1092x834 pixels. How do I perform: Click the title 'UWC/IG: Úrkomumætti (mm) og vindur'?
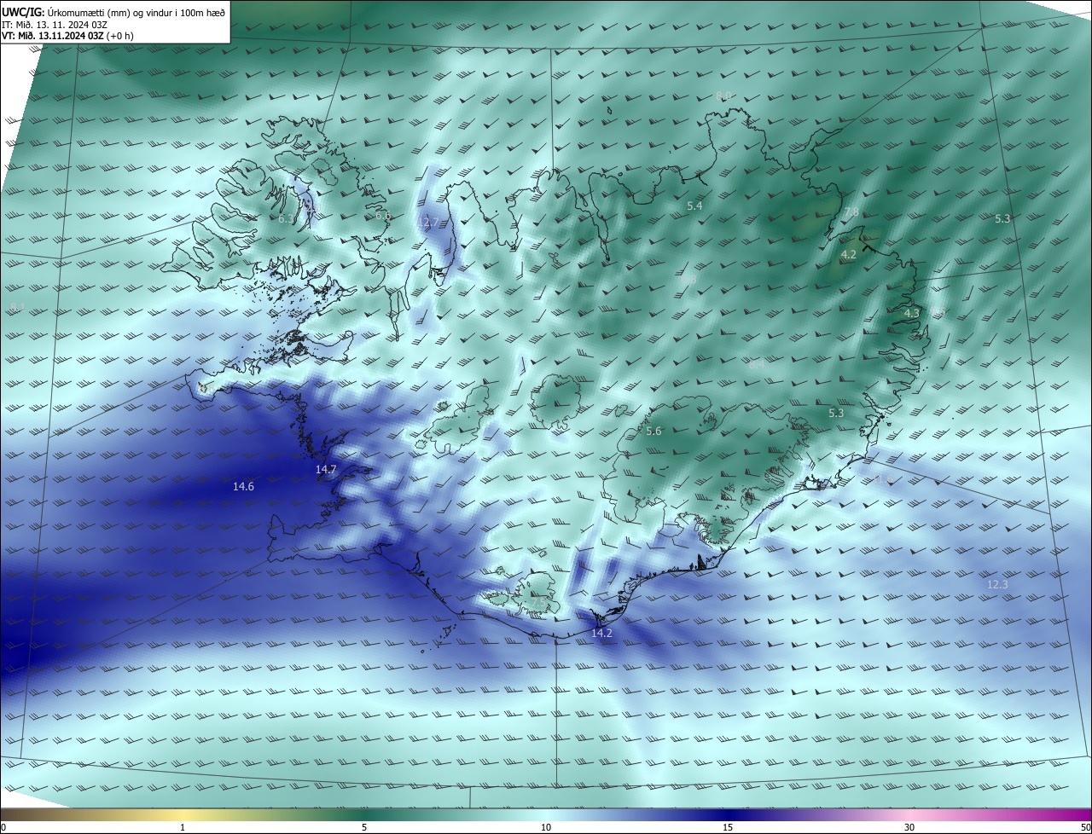[113, 12]
